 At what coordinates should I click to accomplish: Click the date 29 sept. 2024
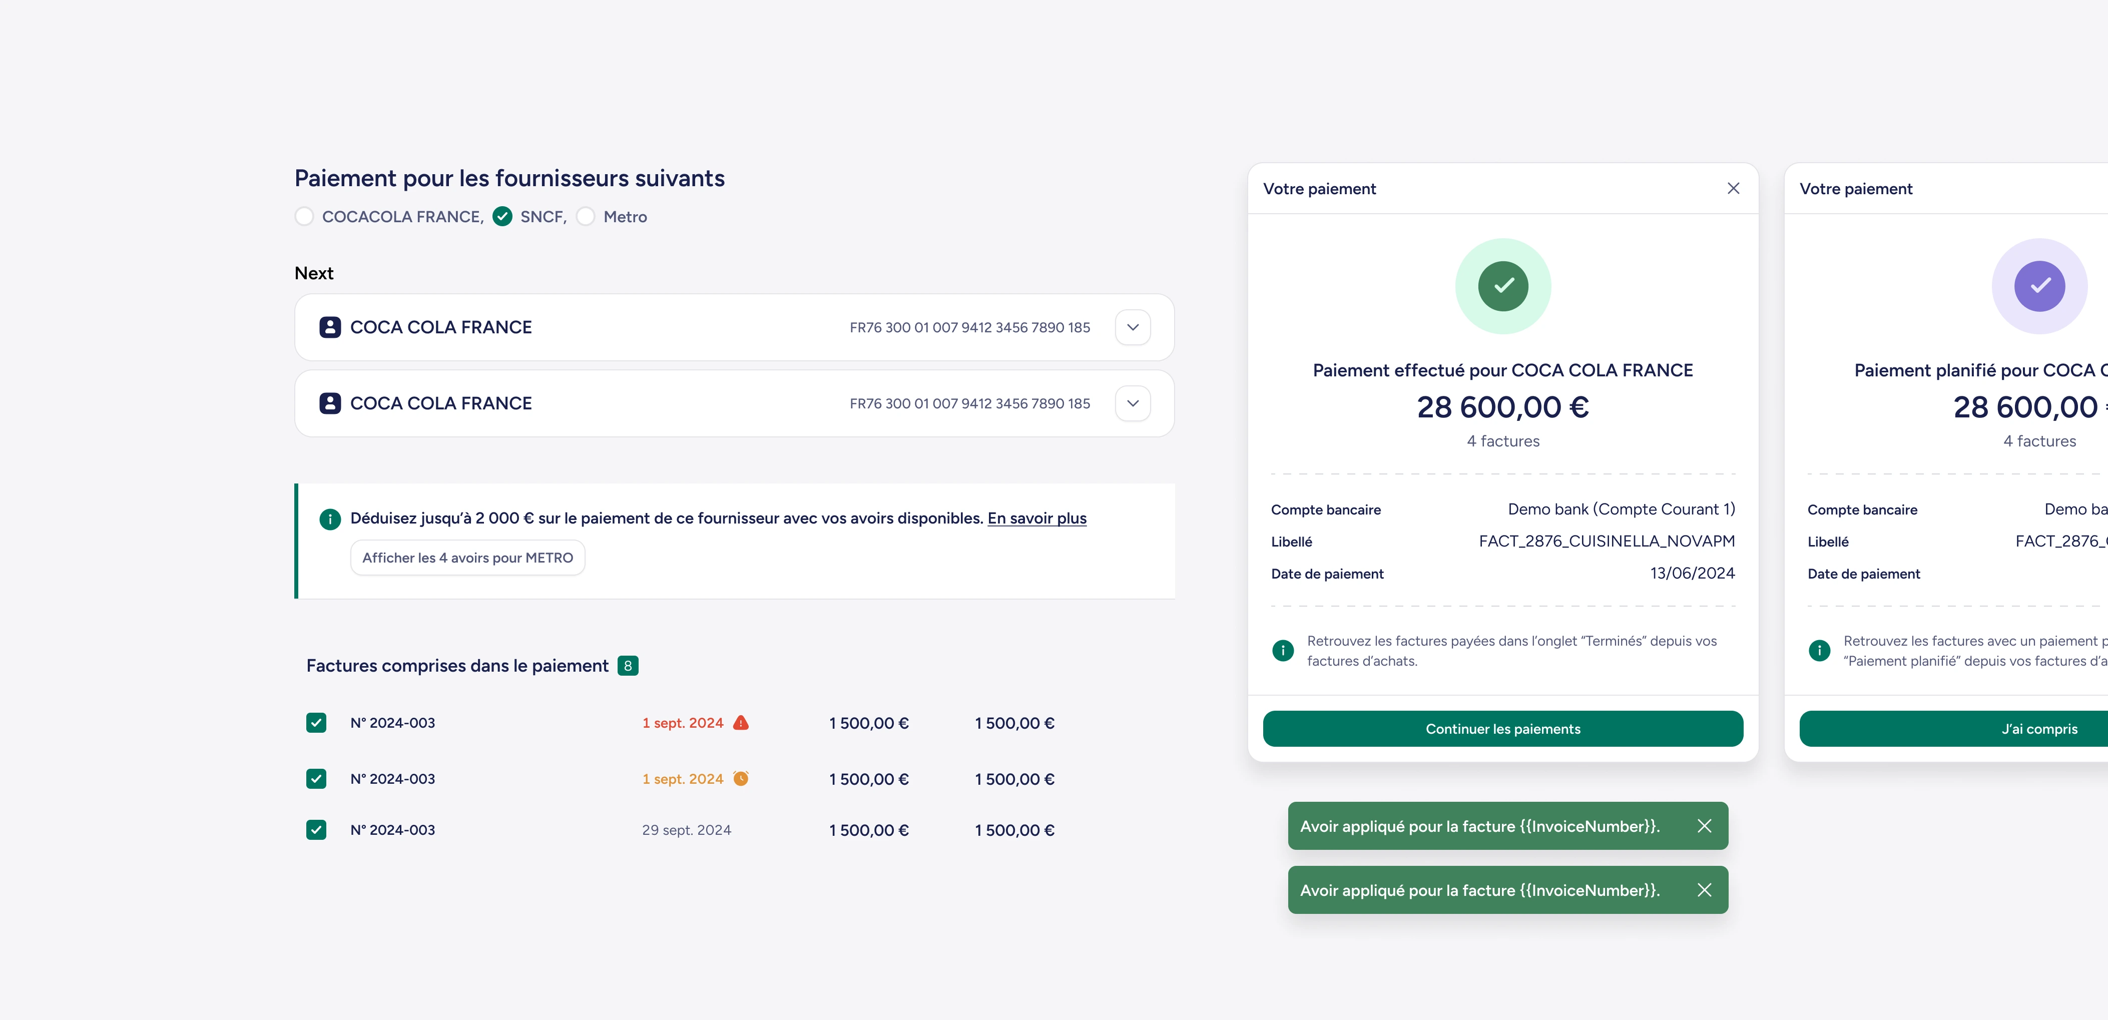click(x=687, y=830)
